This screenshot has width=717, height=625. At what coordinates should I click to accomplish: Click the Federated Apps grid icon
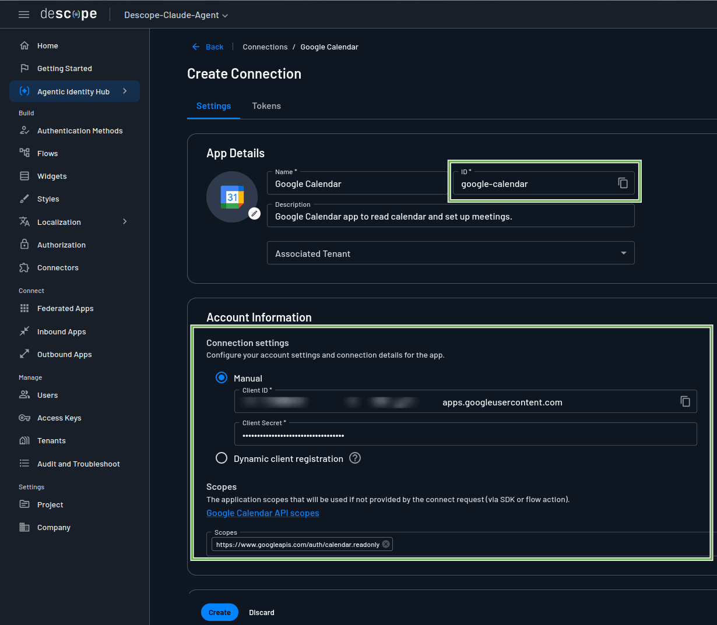tap(24, 308)
